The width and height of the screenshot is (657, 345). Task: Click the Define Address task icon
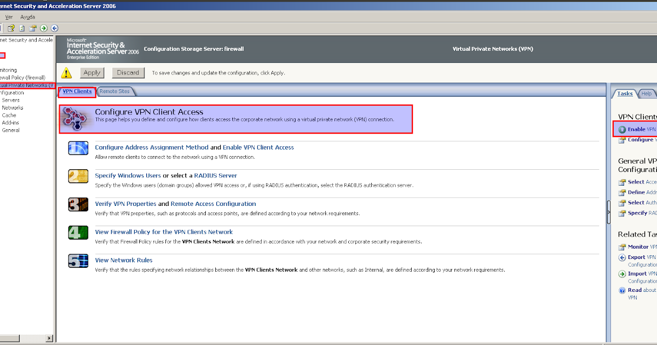622,193
